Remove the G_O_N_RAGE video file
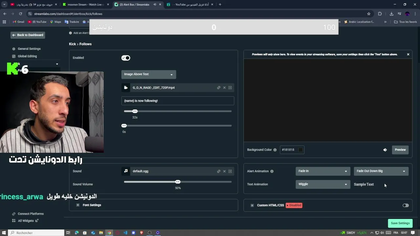This screenshot has width=420, height=236. click(224, 88)
